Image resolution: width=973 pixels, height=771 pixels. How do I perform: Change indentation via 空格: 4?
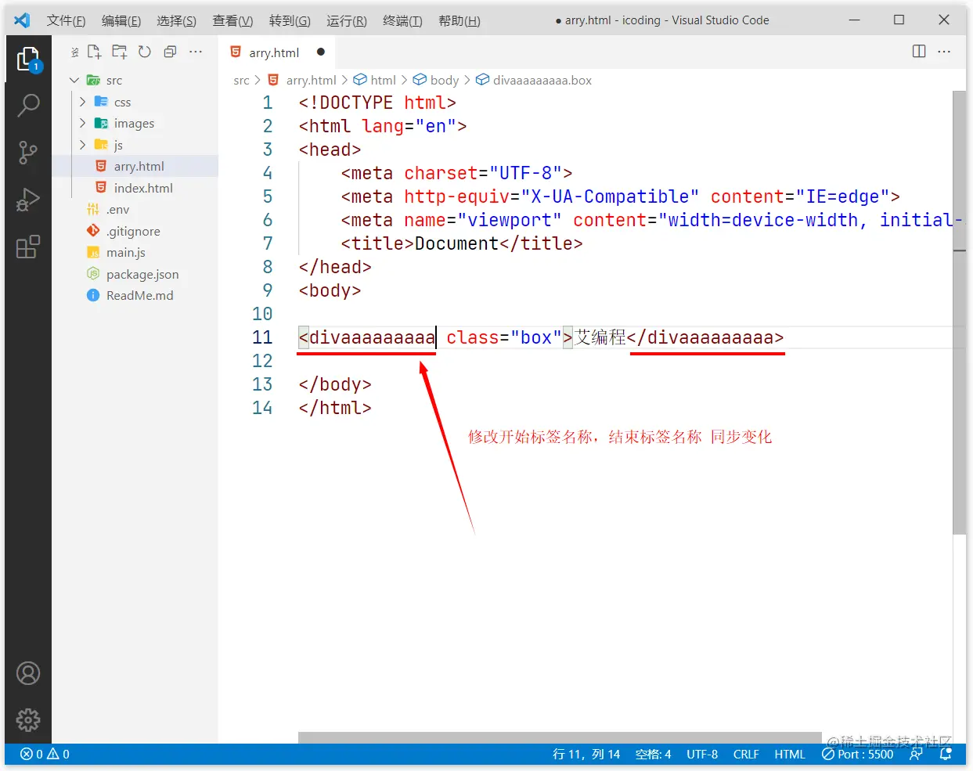coord(653,754)
